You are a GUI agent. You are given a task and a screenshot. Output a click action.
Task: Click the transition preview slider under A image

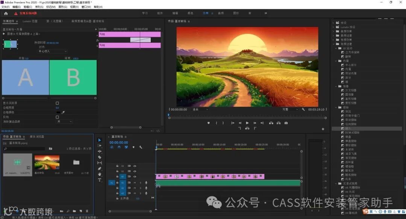(25, 98)
